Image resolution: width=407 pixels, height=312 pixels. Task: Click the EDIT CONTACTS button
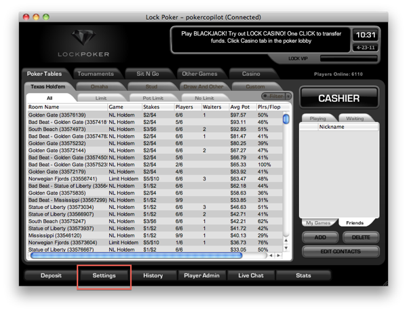click(x=341, y=251)
